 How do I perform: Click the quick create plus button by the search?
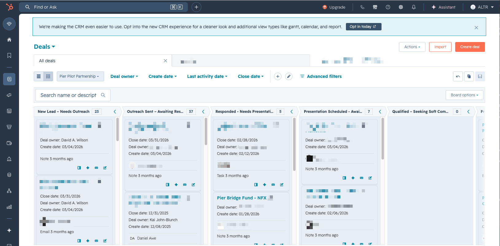click(196, 7)
